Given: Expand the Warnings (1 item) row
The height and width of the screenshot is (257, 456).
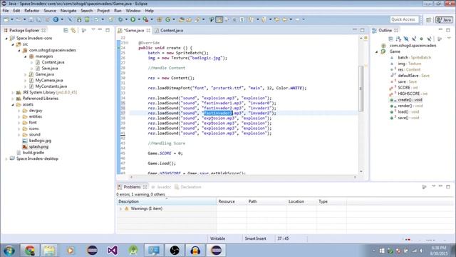Looking at the screenshot, I should point(120,208).
